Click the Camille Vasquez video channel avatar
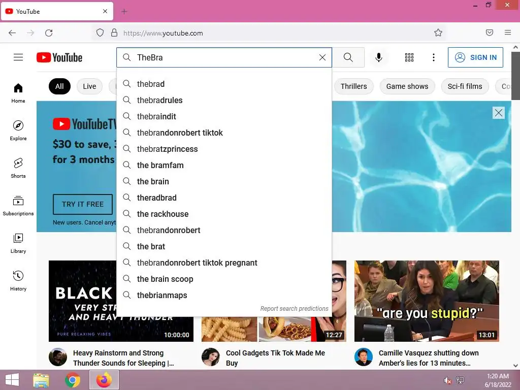The image size is (520, 390). (364, 357)
